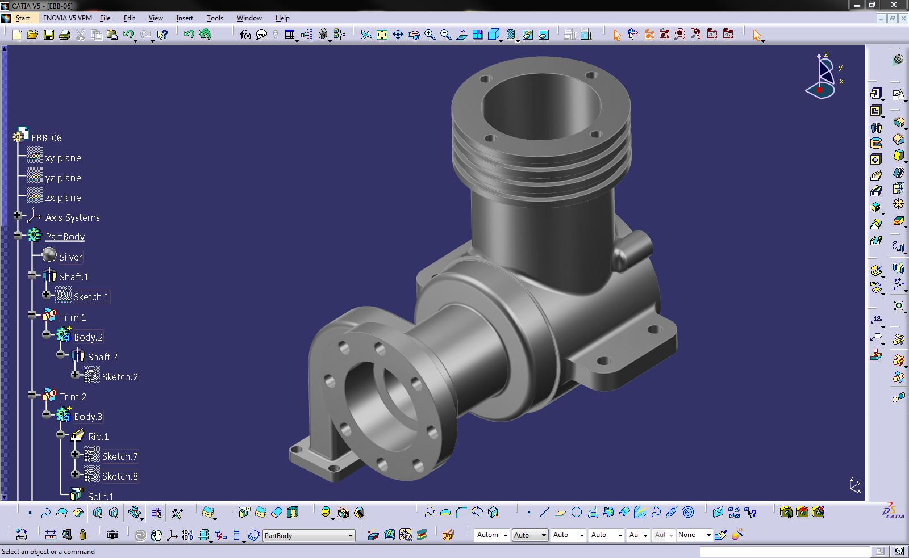Click the Paste clipboard icon
Screen dimensions: 909x558
pyautogui.click(x=112, y=35)
